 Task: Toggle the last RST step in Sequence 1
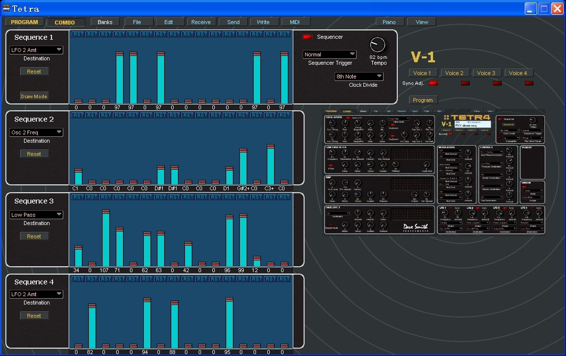[x=284, y=34]
